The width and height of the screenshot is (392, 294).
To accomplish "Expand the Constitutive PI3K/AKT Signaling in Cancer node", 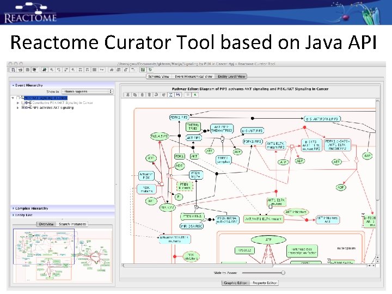I will point(18,103).
